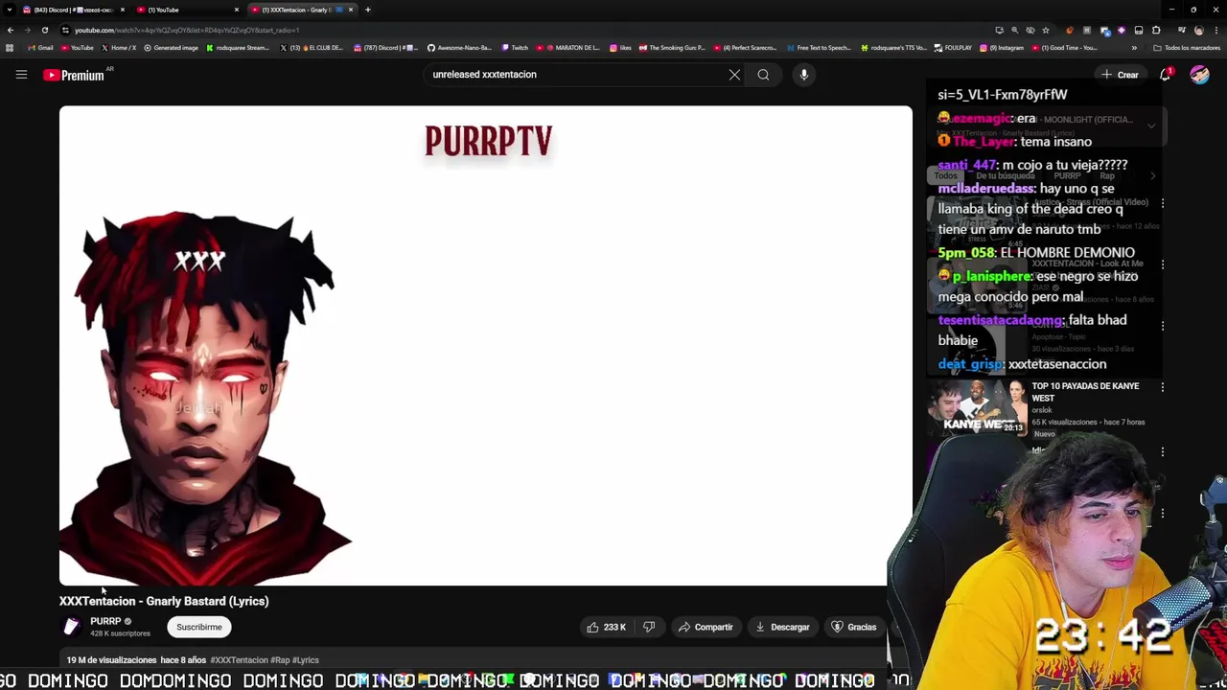Open the crossed-eye icon in address bar
Image resolution: width=1227 pixels, height=690 pixels.
coord(1030,30)
